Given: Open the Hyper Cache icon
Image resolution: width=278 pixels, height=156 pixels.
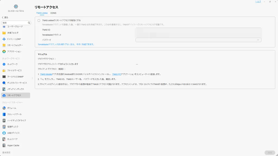Looking at the screenshot, I should tap(4, 145).
